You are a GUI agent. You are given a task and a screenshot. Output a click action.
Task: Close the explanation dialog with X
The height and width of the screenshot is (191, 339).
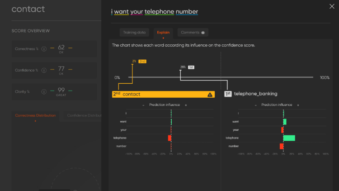point(333,6)
